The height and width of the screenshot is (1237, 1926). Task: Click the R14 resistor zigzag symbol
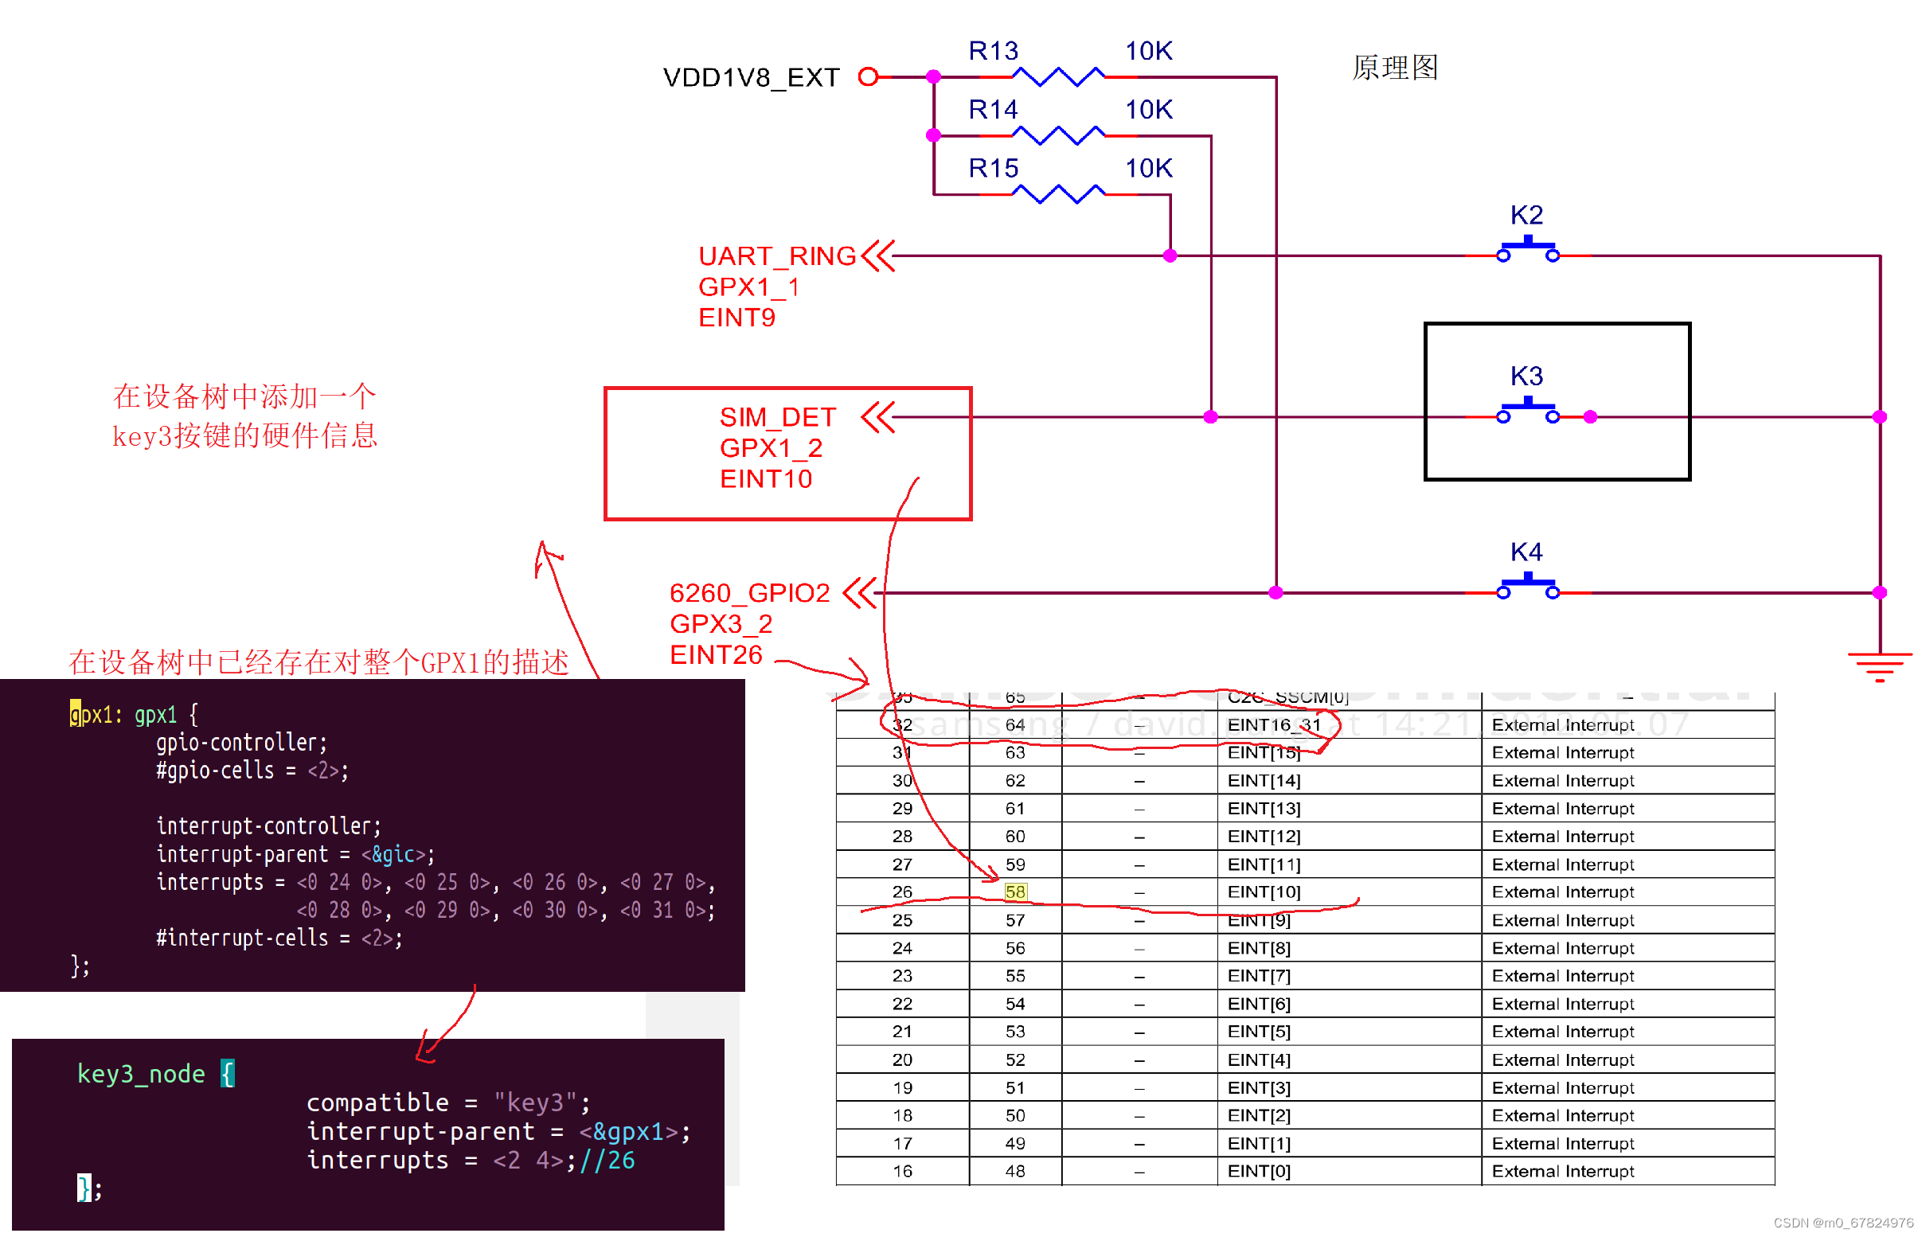click(x=1057, y=136)
